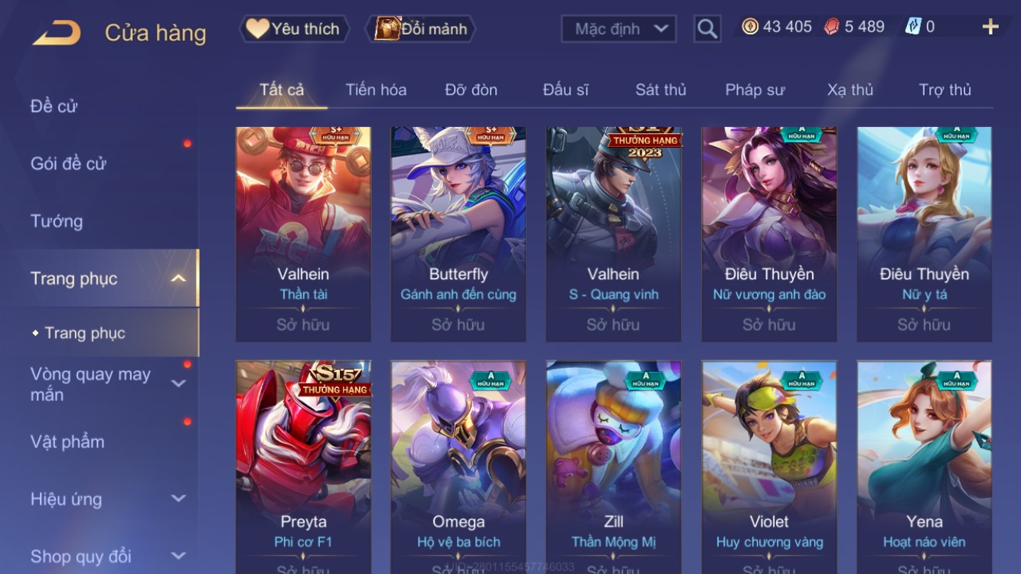This screenshot has height=574, width=1021.
Task: Select the Tiến hóa tab
Action: tap(376, 90)
